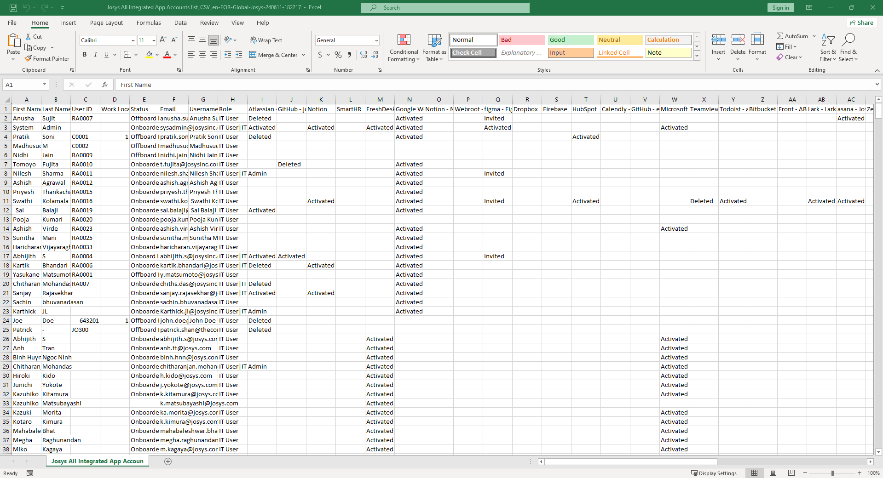Click the Accounting dollar format icon
Viewport: 883px width, 478px height.
[x=320, y=55]
